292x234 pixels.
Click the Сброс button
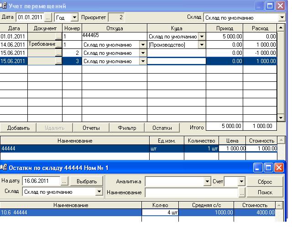pyautogui.click(x=265, y=181)
